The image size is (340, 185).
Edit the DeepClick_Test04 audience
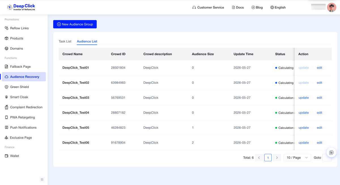coord(319,113)
